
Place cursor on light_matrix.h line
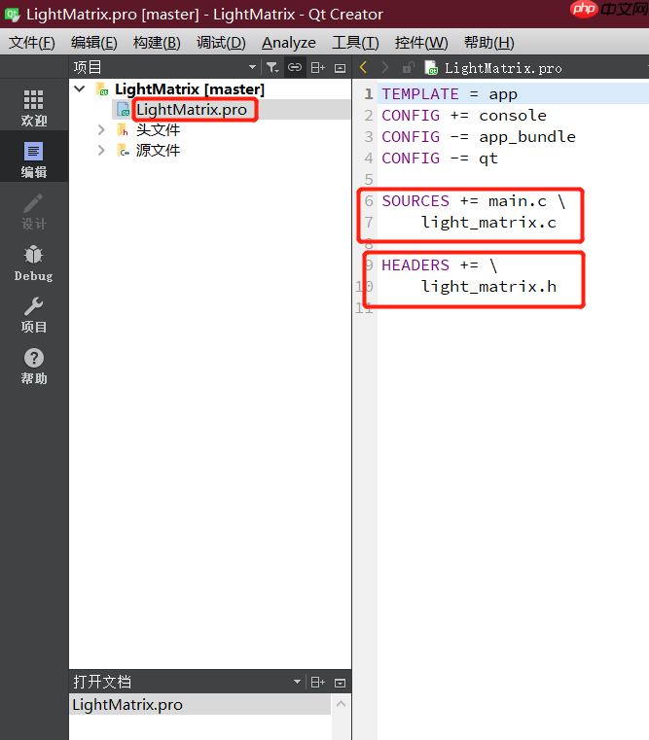tap(488, 287)
